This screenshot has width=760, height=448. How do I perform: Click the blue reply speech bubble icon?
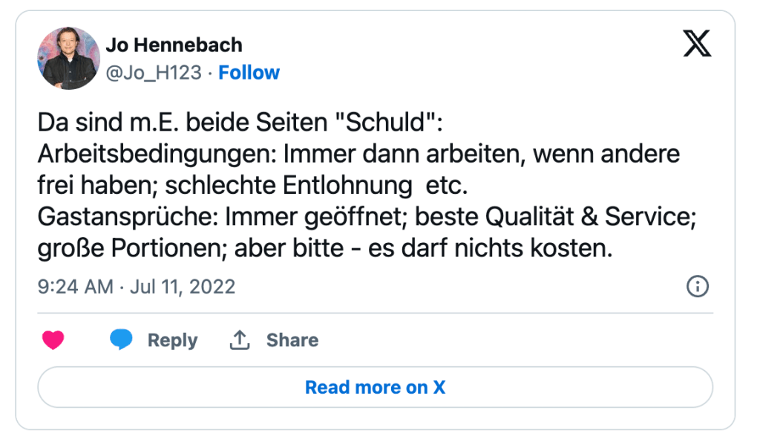[121, 340]
